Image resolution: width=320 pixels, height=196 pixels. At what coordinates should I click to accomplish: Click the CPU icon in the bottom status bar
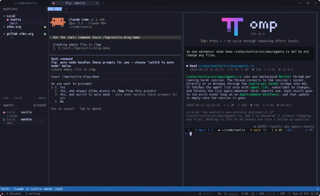coord(200,194)
